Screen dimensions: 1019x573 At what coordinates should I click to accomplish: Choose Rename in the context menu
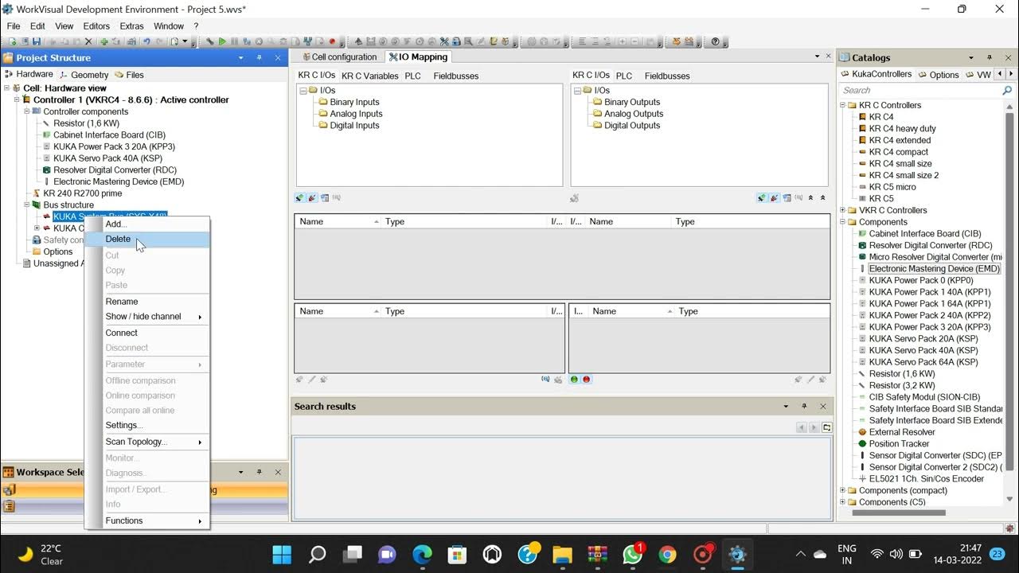[122, 302]
